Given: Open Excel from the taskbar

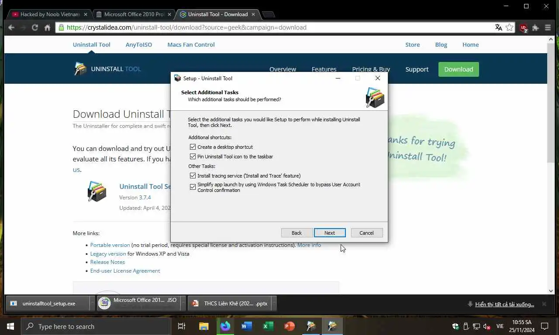Looking at the screenshot, I should click(268, 326).
